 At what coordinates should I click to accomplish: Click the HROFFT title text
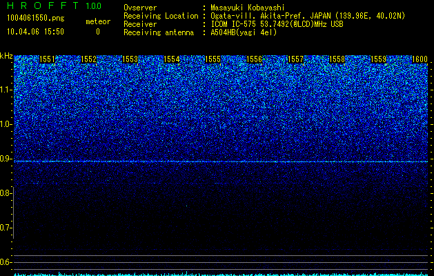[43, 6]
